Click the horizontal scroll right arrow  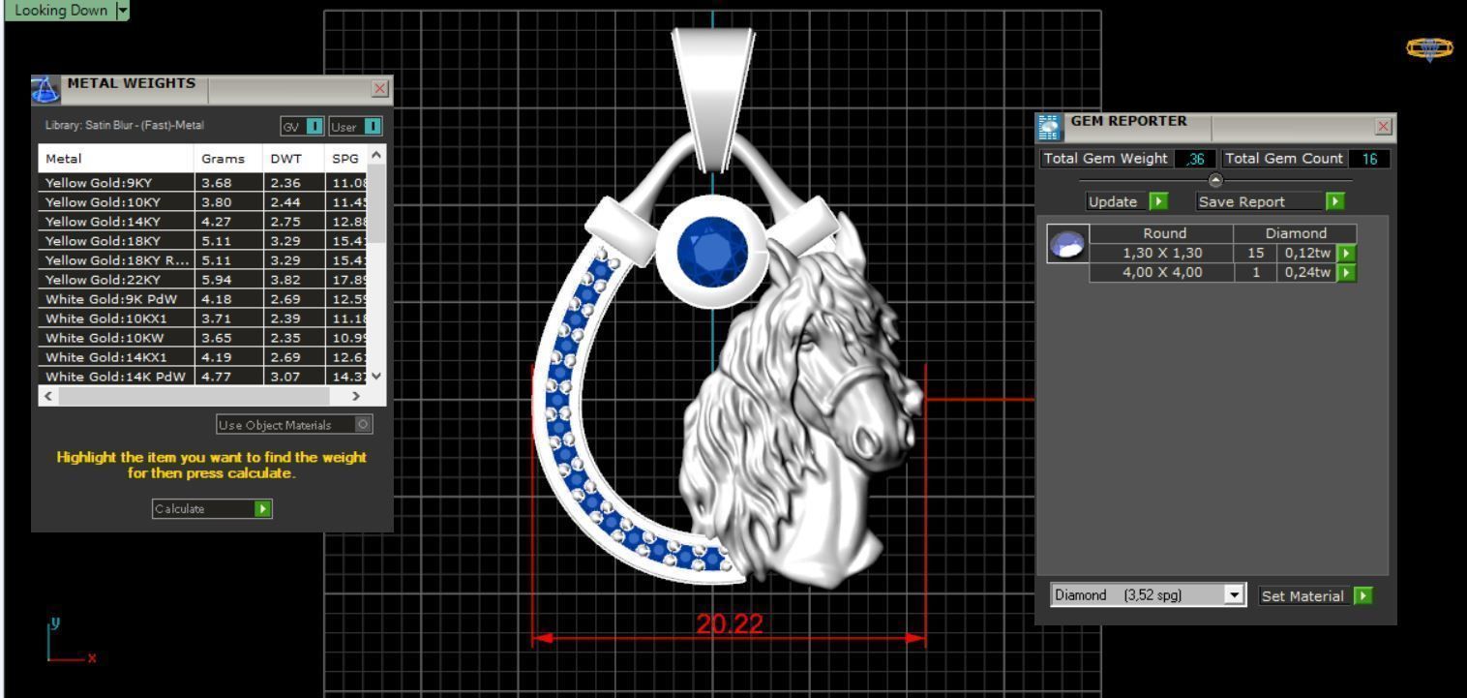[356, 396]
